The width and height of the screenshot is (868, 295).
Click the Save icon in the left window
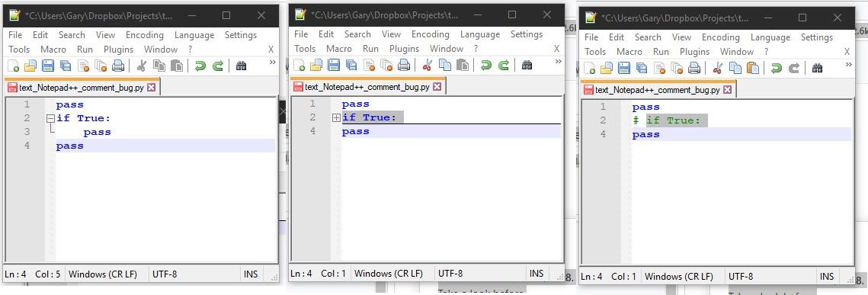(x=47, y=66)
